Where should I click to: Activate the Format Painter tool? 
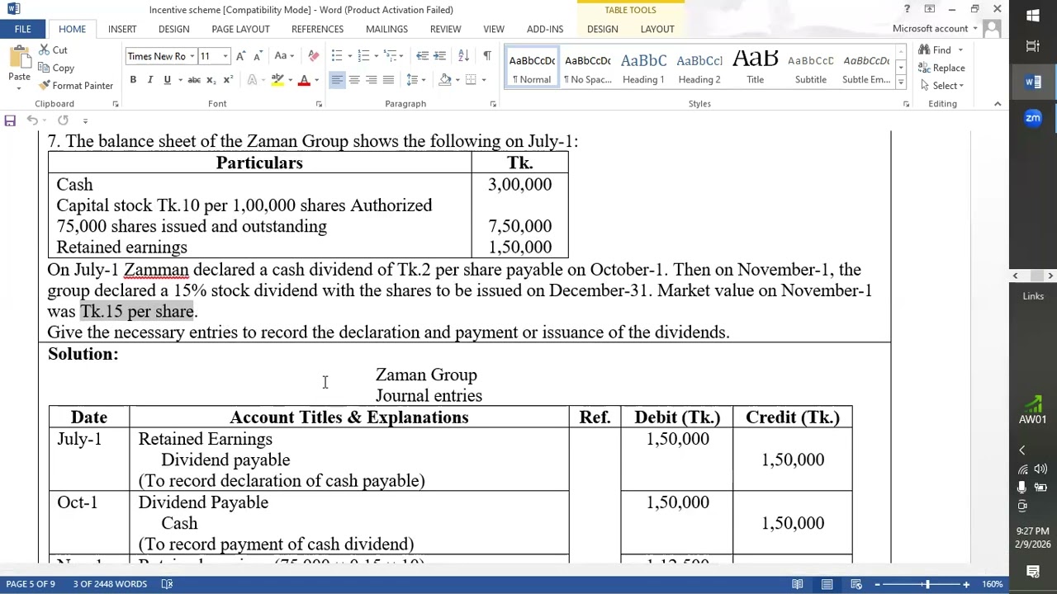[76, 86]
